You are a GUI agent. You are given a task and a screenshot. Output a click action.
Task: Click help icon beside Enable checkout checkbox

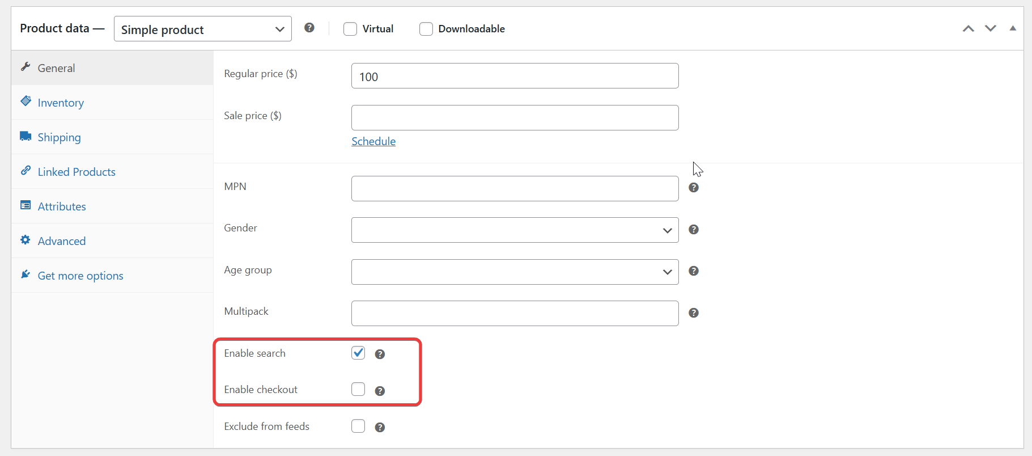[x=380, y=391]
